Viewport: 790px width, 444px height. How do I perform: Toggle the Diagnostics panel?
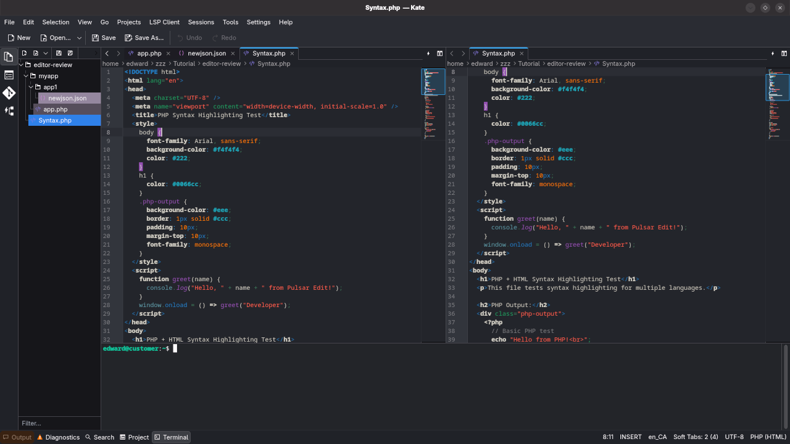(x=59, y=437)
